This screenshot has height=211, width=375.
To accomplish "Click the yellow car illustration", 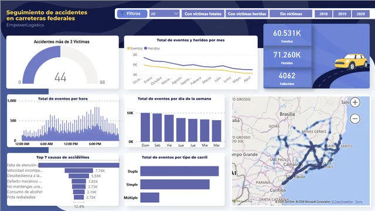I will pyautogui.click(x=351, y=62).
